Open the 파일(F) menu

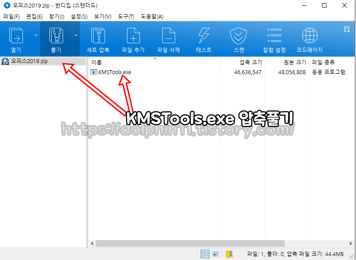(x=11, y=17)
